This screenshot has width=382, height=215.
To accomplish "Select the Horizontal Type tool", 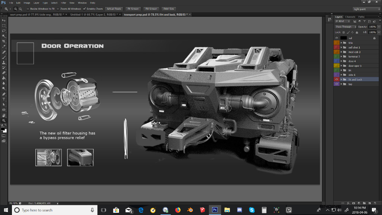I will (4, 99).
